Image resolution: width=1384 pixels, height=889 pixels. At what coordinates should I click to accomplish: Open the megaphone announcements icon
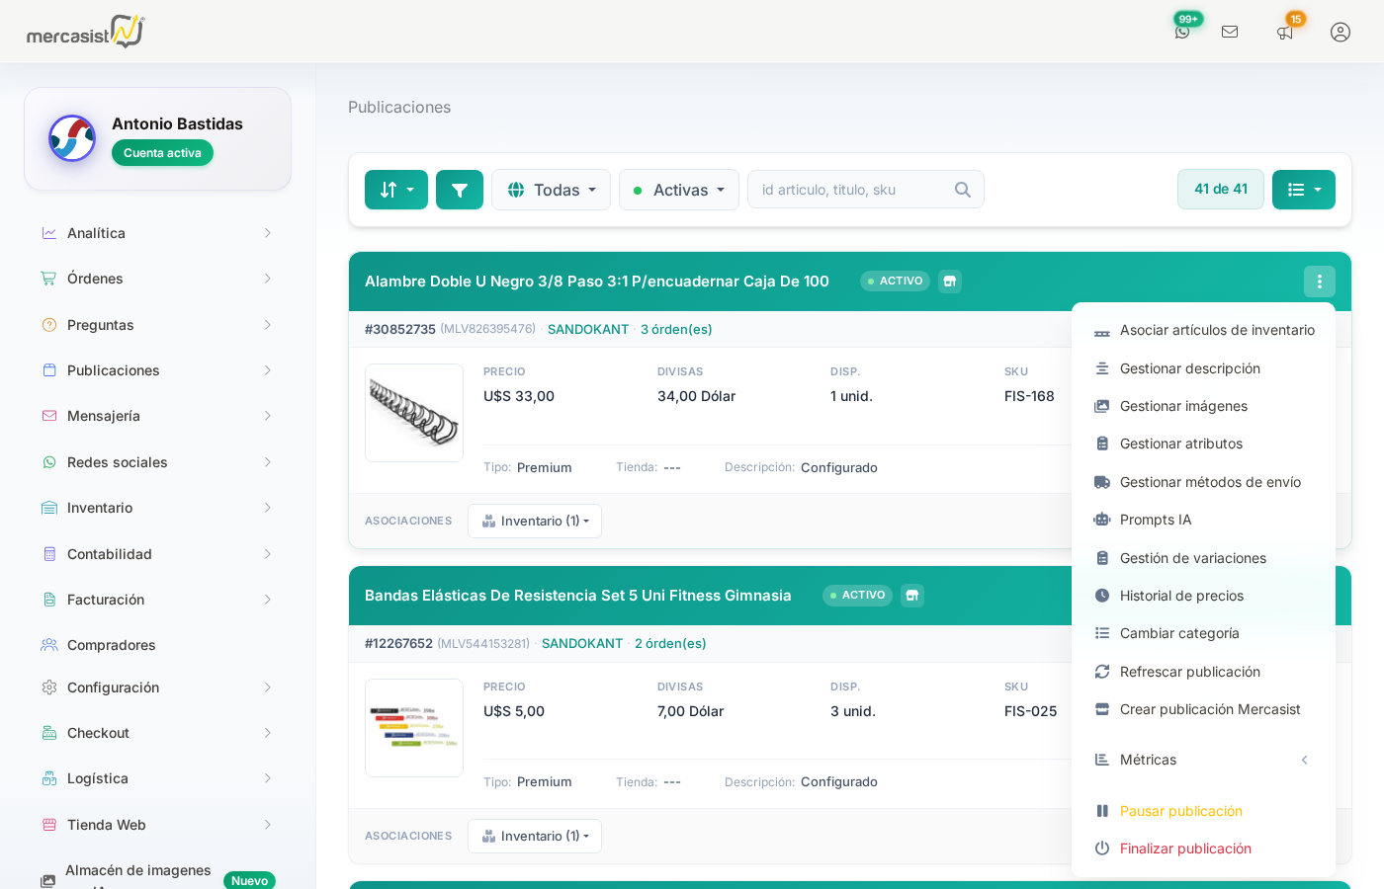pos(1285,33)
